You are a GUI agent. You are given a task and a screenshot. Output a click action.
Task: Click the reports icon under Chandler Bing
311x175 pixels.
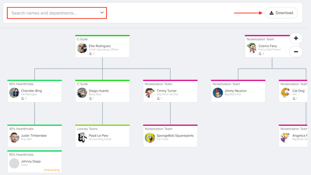[x=22, y=98]
